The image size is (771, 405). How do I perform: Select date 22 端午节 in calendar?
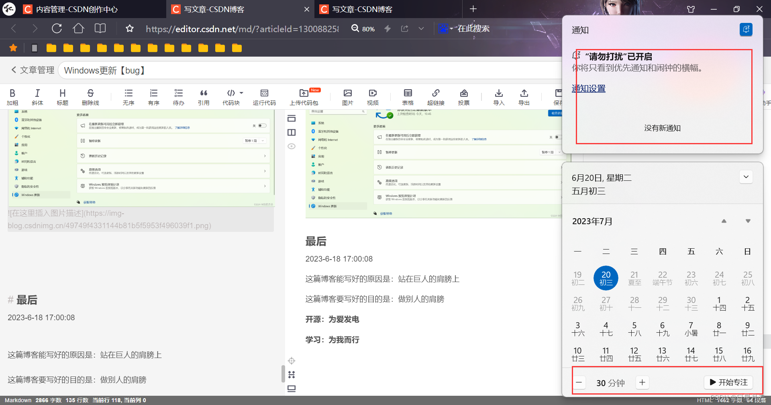(662, 278)
